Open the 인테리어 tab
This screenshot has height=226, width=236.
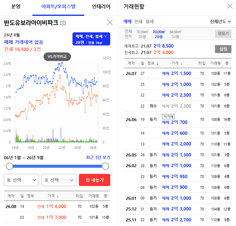coord(101,6)
